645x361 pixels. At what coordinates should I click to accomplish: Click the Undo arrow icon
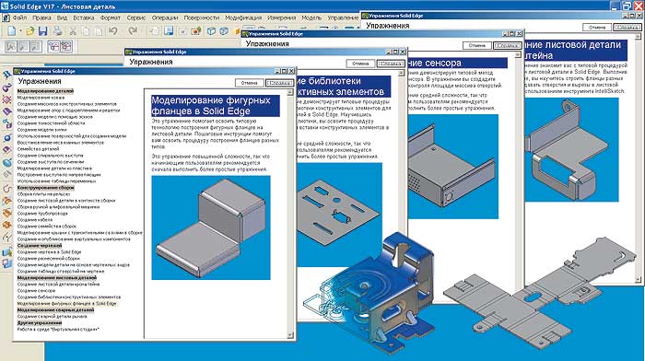pos(113,31)
